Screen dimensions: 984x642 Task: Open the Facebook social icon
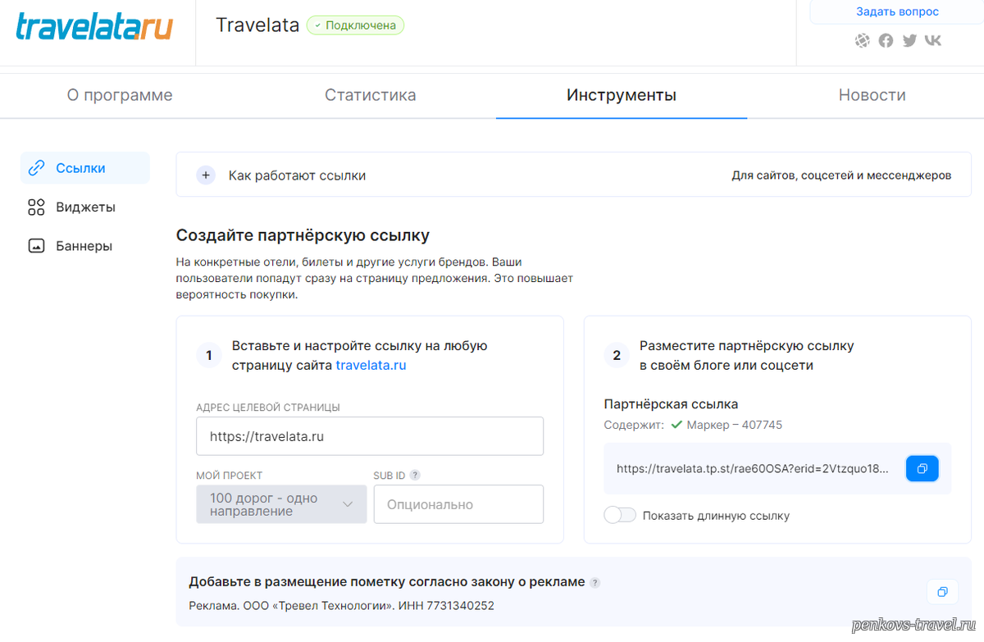pyautogui.click(x=886, y=40)
